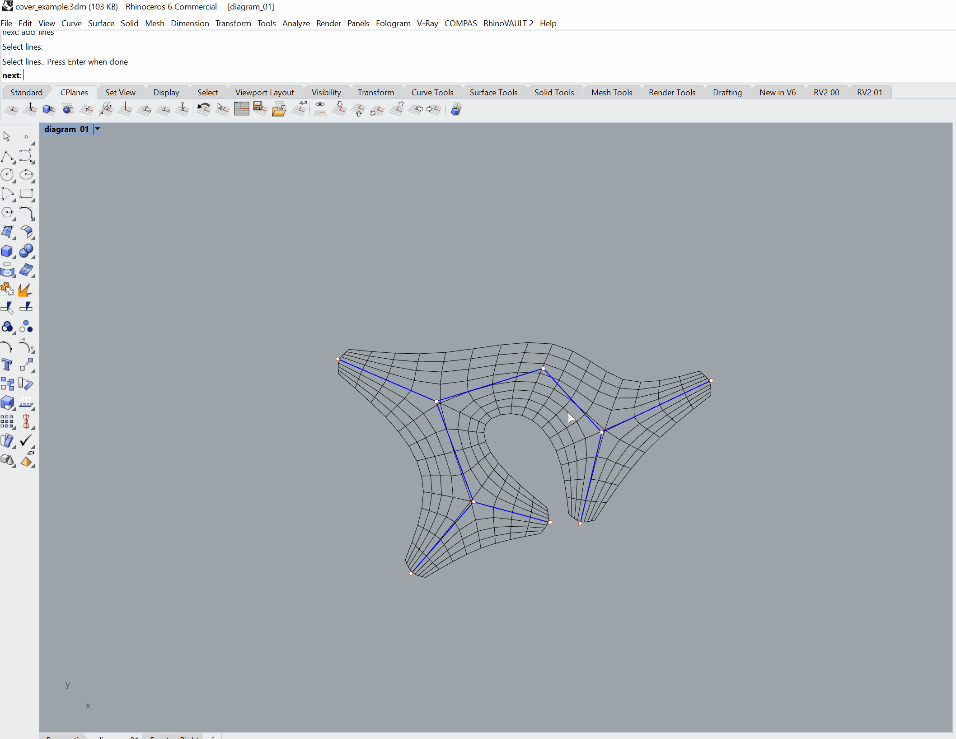This screenshot has width=956, height=739.
Task: Choose the control point Curve tool
Action: 26,156
